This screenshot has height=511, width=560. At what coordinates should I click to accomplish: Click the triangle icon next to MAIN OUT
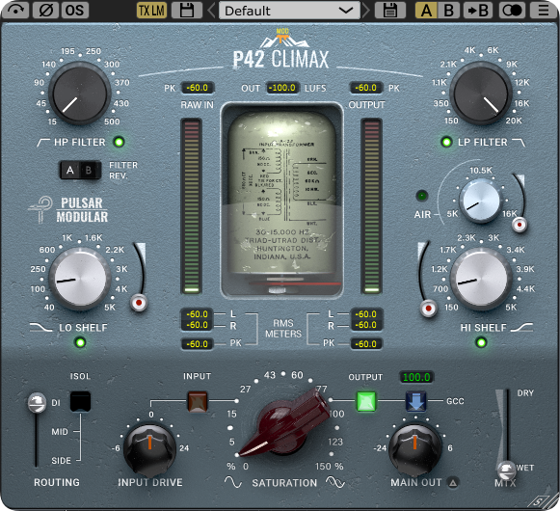pyautogui.click(x=453, y=483)
